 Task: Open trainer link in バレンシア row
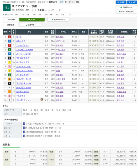coord(120,41)
